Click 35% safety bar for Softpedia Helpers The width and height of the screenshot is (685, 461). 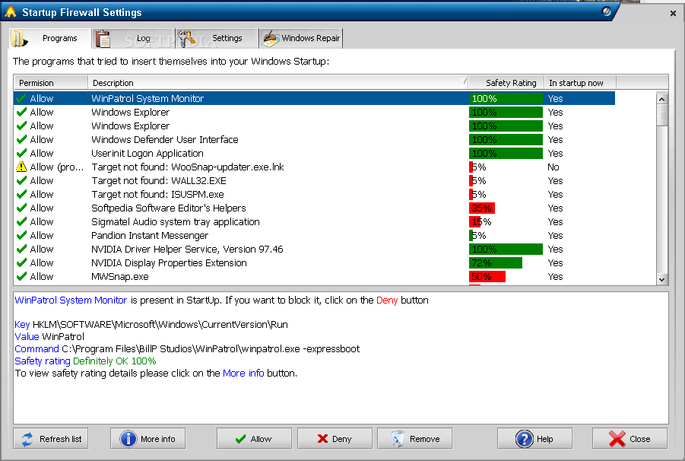pyautogui.click(x=482, y=208)
